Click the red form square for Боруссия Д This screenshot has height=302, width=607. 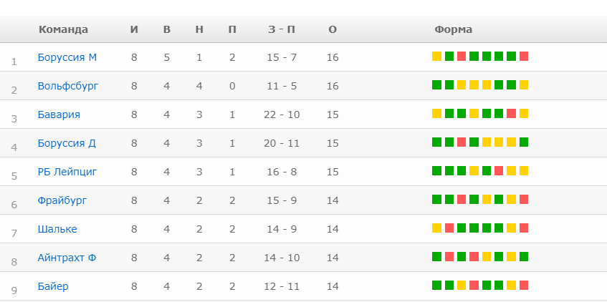coord(462,142)
